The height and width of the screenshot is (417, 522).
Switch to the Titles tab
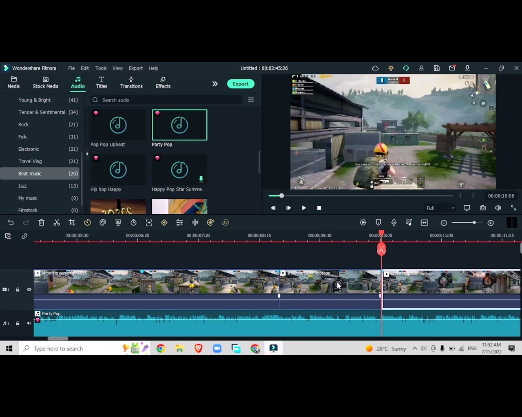pos(102,83)
